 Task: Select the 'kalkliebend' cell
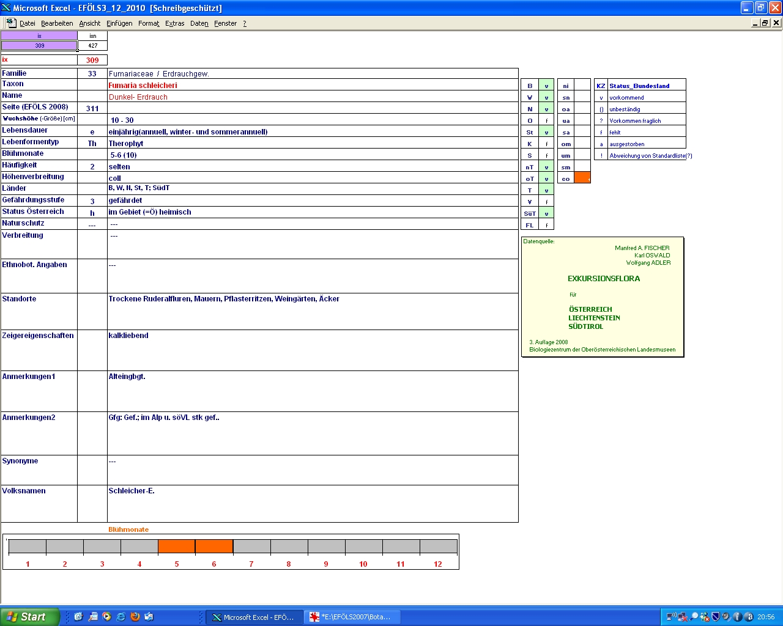pyautogui.click(x=313, y=350)
